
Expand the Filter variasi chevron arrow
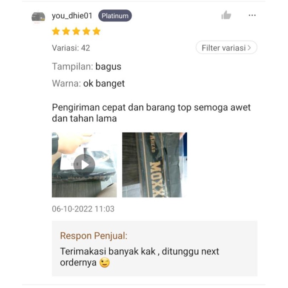(249, 48)
